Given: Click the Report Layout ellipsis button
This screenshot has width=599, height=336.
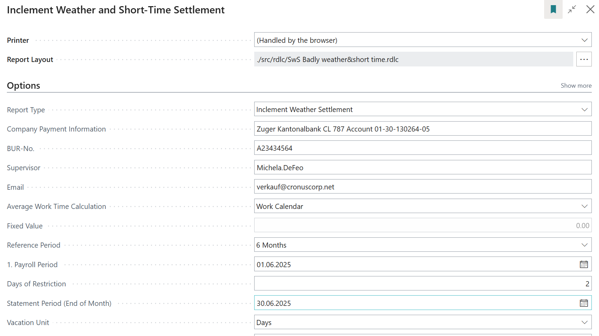Looking at the screenshot, I should coord(584,59).
